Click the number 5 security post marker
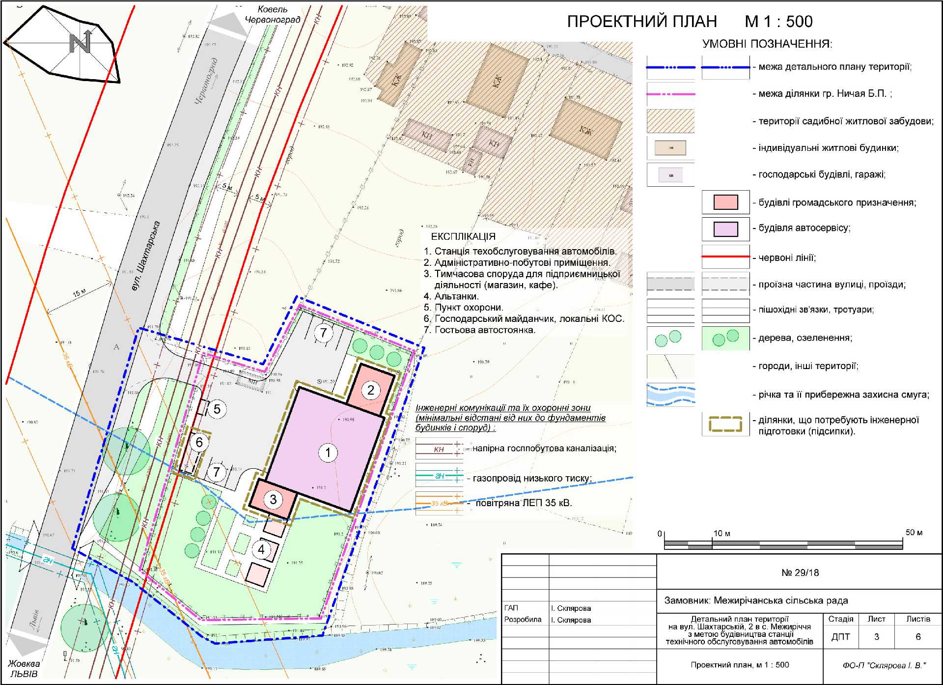943x685 pixels. (217, 409)
